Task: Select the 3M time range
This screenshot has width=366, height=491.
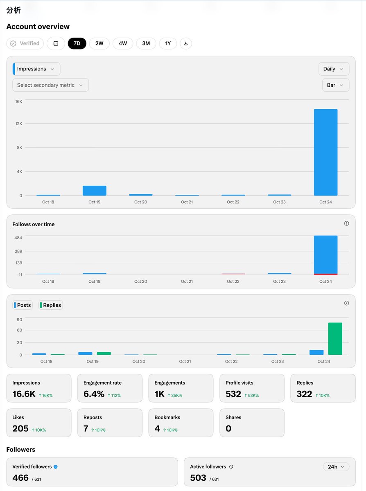Action: point(146,43)
